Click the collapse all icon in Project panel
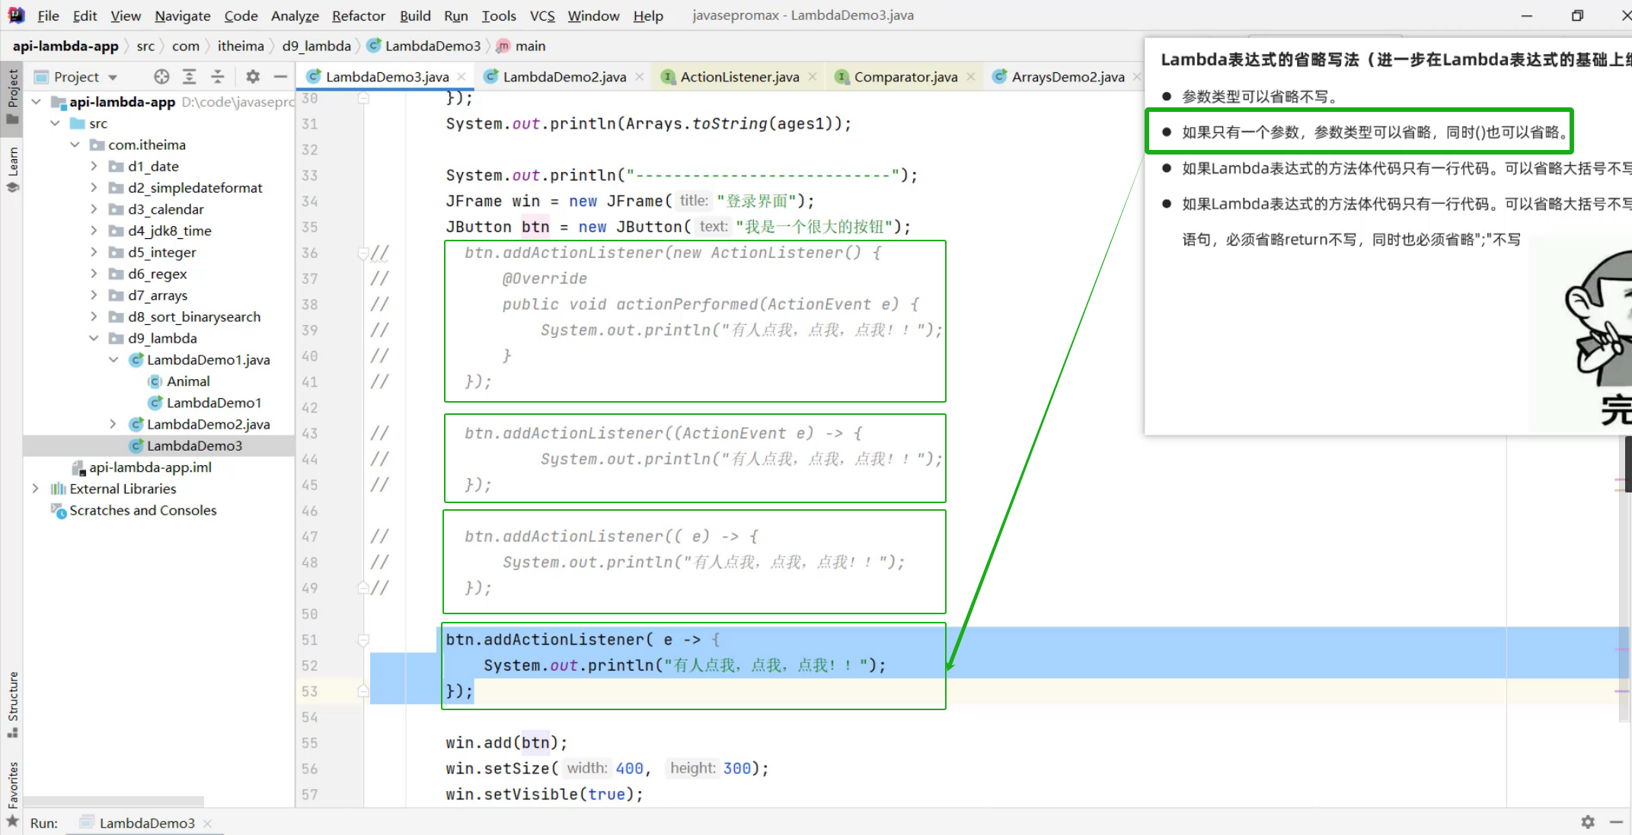 [x=218, y=76]
